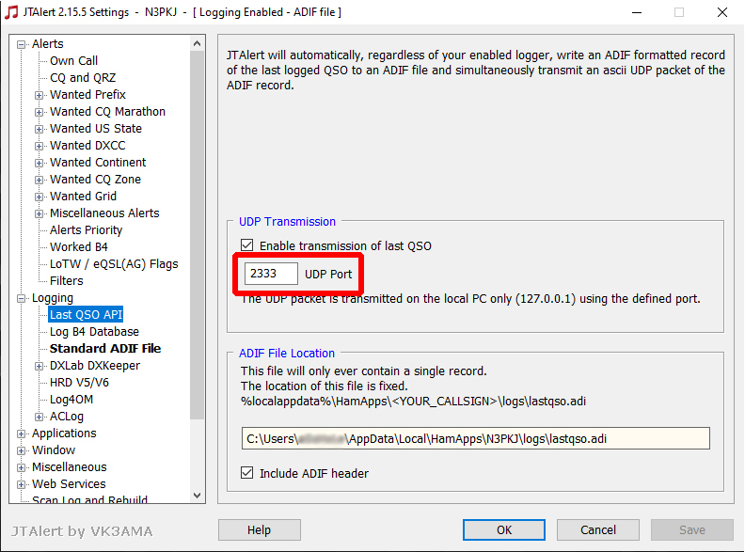Expand the Miscellaneous top-level node

21,468
